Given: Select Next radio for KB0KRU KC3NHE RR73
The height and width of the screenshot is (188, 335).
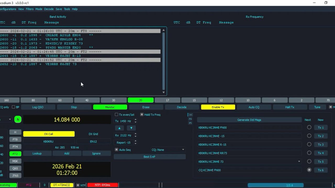Looking at the screenshot, I should click(309, 153).
